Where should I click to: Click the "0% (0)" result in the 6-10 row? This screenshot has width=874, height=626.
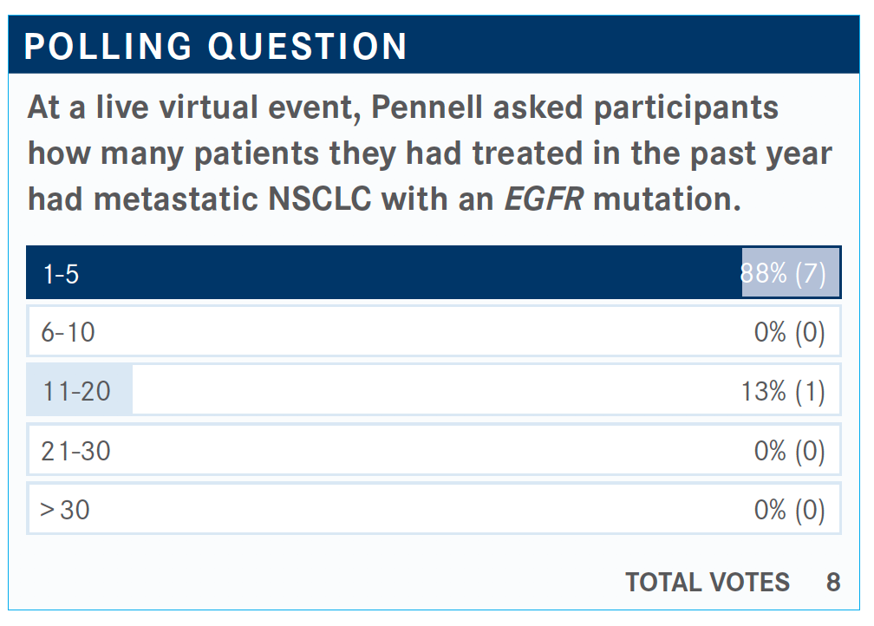point(789,332)
